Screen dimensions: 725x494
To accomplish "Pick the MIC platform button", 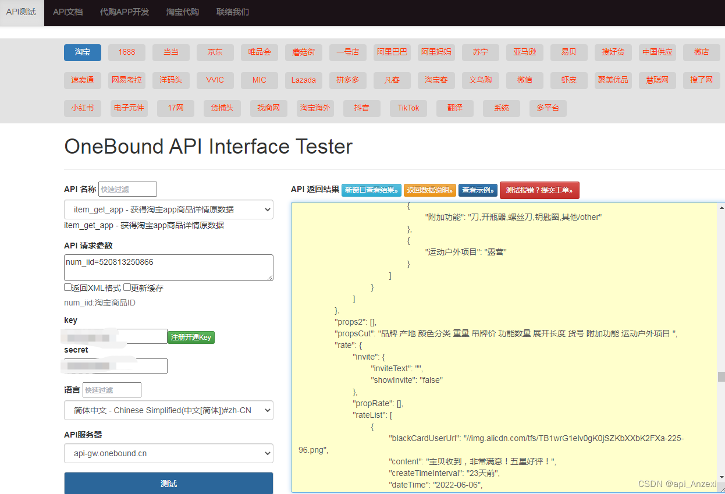I will (260, 80).
